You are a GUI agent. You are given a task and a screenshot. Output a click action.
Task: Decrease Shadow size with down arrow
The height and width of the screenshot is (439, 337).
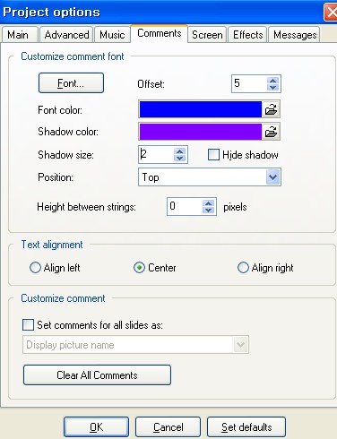pos(179,158)
